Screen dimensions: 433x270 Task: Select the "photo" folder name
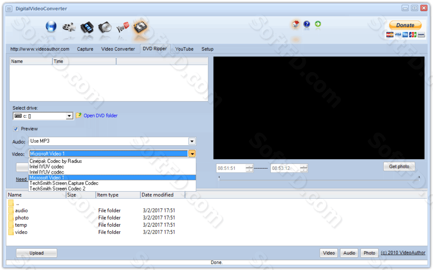tap(22, 218)
